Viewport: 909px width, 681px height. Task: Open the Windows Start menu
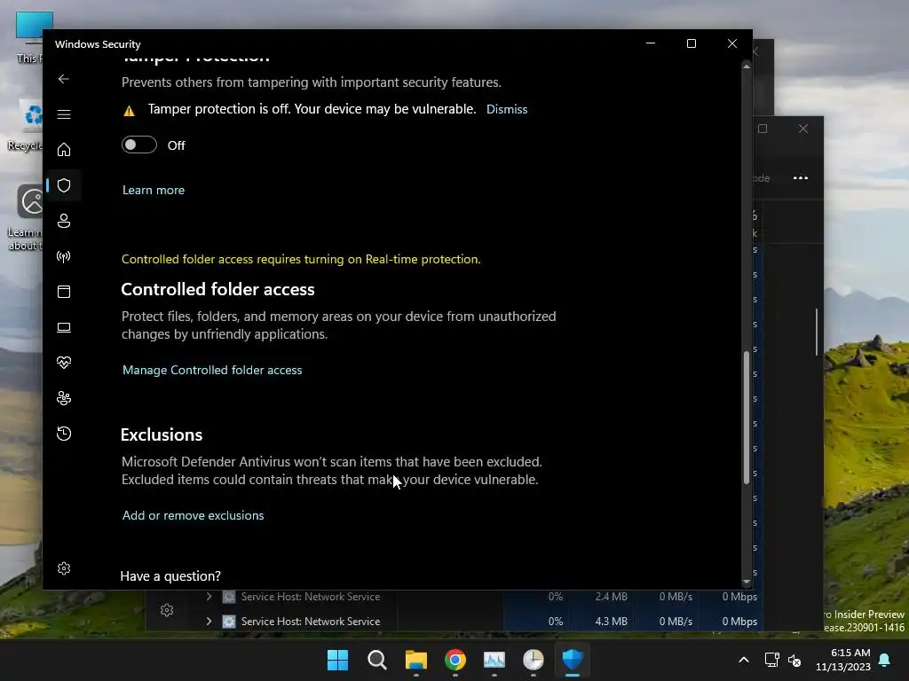click(338, 660)
